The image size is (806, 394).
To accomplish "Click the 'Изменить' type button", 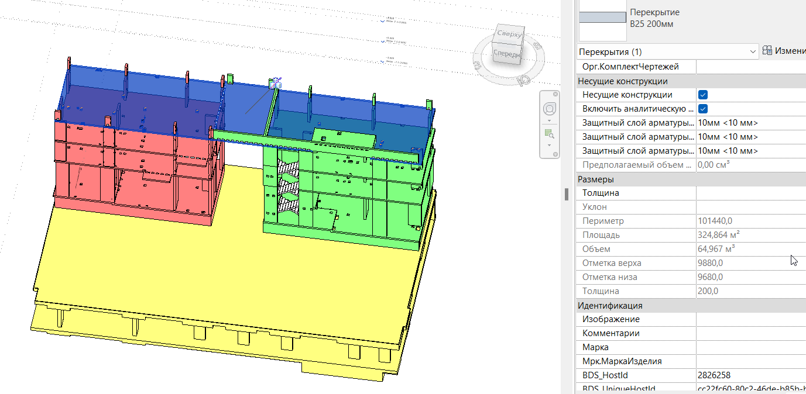I will click(x=790, y=51).
